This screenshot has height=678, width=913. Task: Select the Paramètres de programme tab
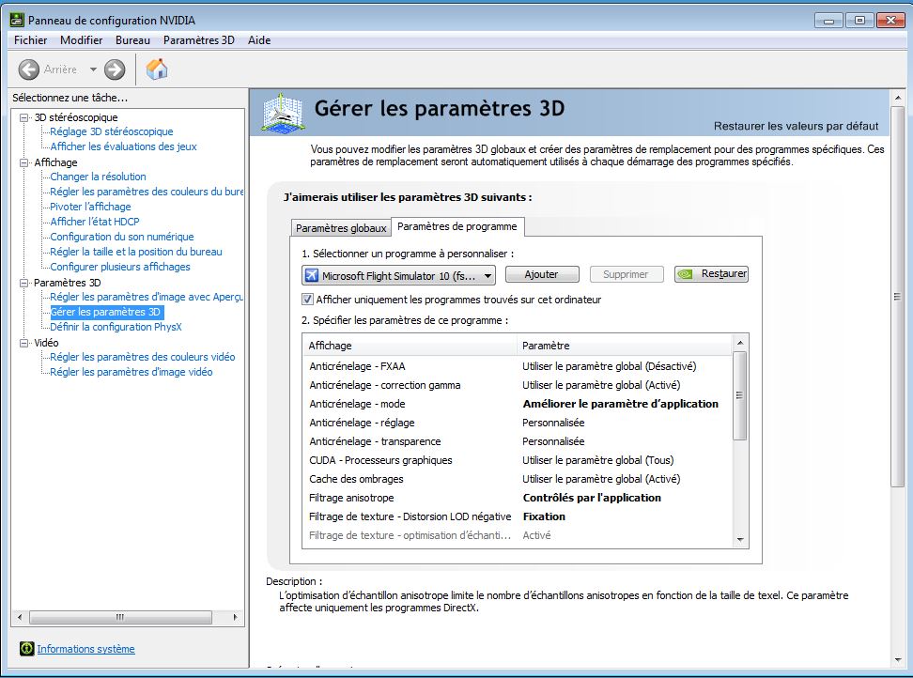[x=457, y=226]
